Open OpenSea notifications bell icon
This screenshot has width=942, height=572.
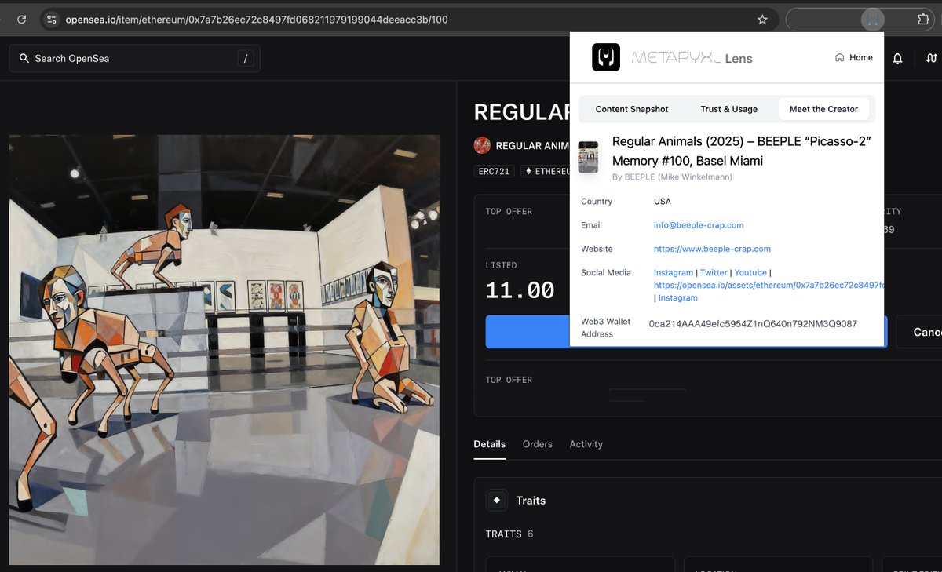[897, 58]
